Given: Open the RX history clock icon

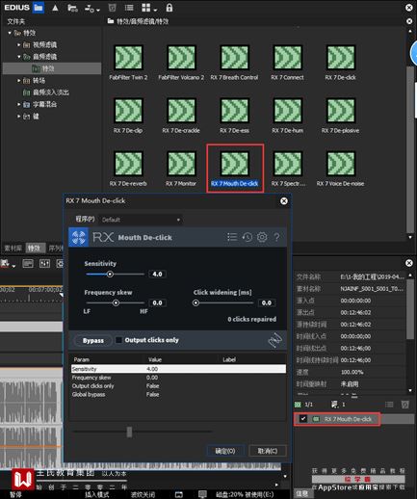Looking at the screenshot, I should pyautogui.click(x=247, y=237).
